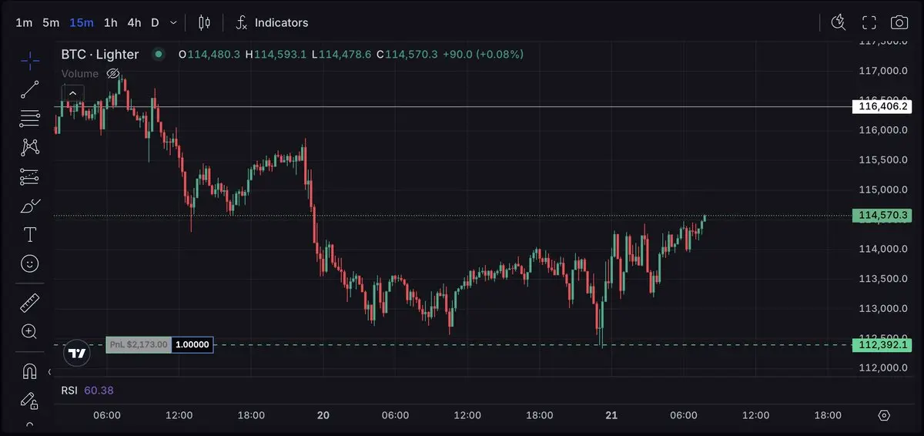Click the zoom in magnifier tool
This screenshot has height=436, width=924.
point(30,332)
